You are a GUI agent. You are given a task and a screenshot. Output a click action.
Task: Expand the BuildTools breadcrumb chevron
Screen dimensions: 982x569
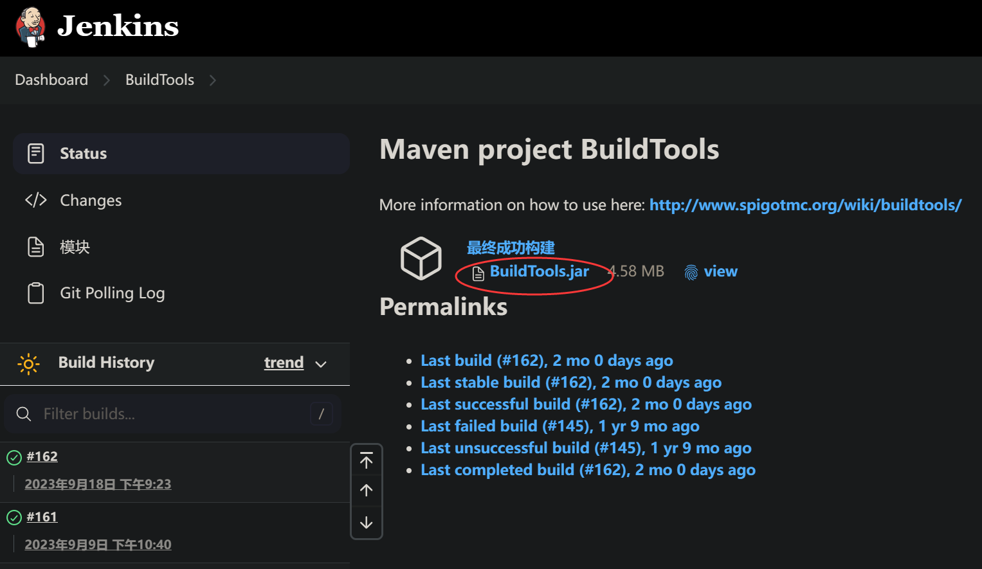(x=213, y=80)
